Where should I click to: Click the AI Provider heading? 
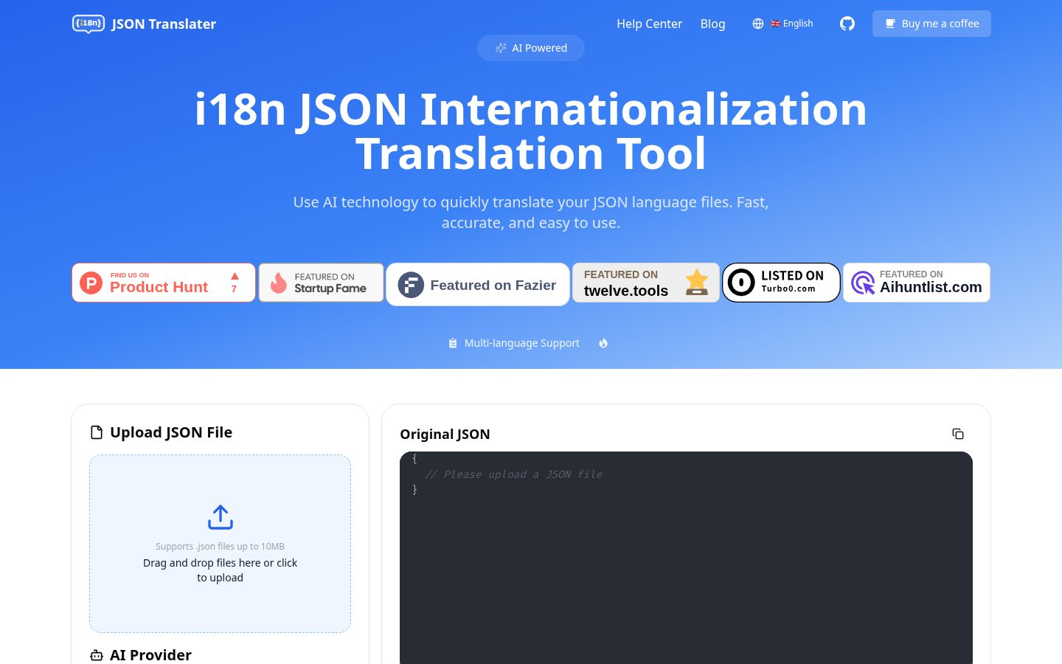click(x=150, y=655)
